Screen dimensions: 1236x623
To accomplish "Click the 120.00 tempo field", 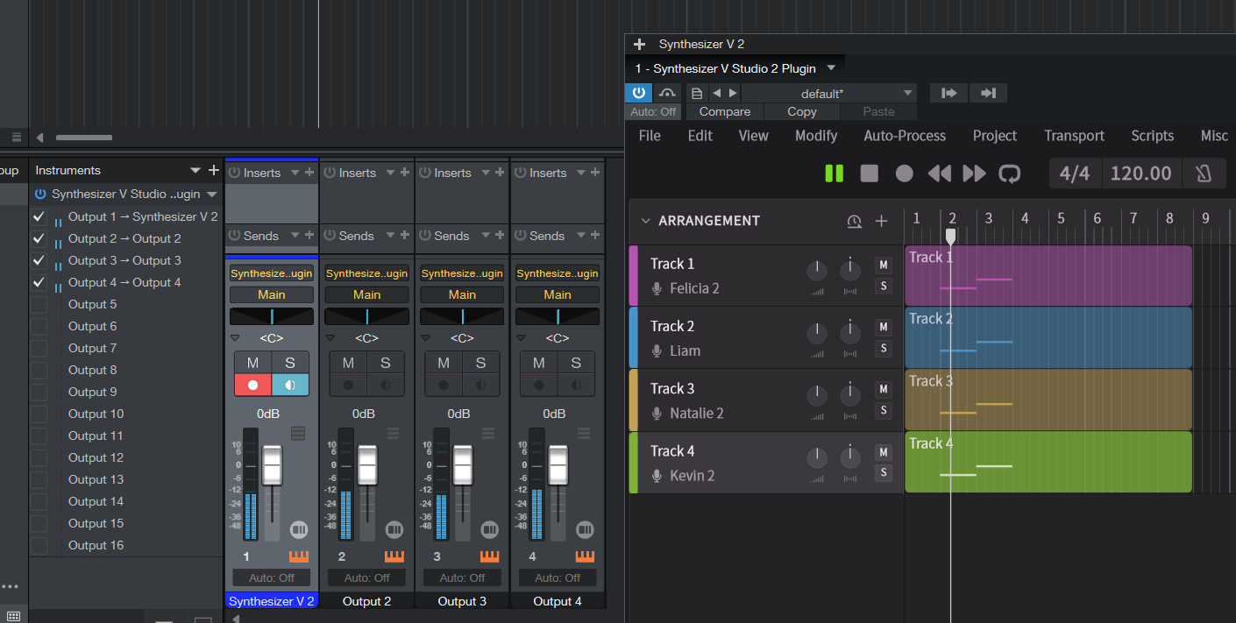I will pos(1141,173).
